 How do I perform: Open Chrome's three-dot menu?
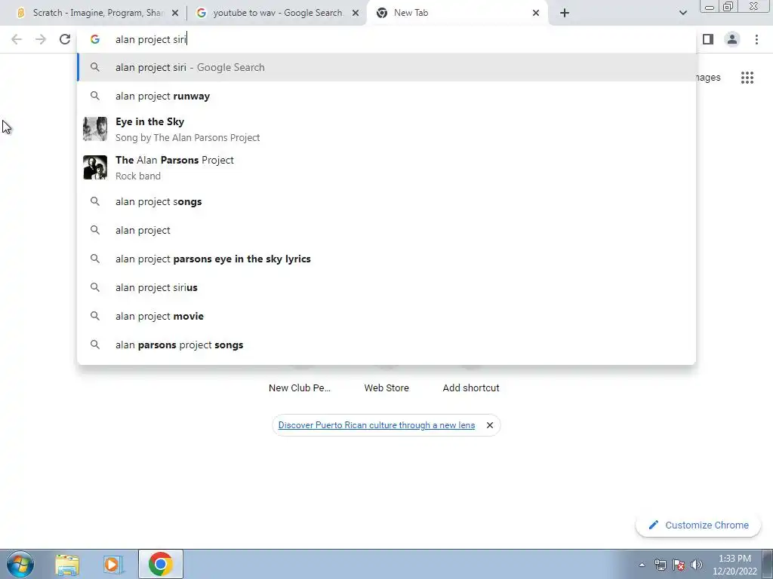point(756,39)
